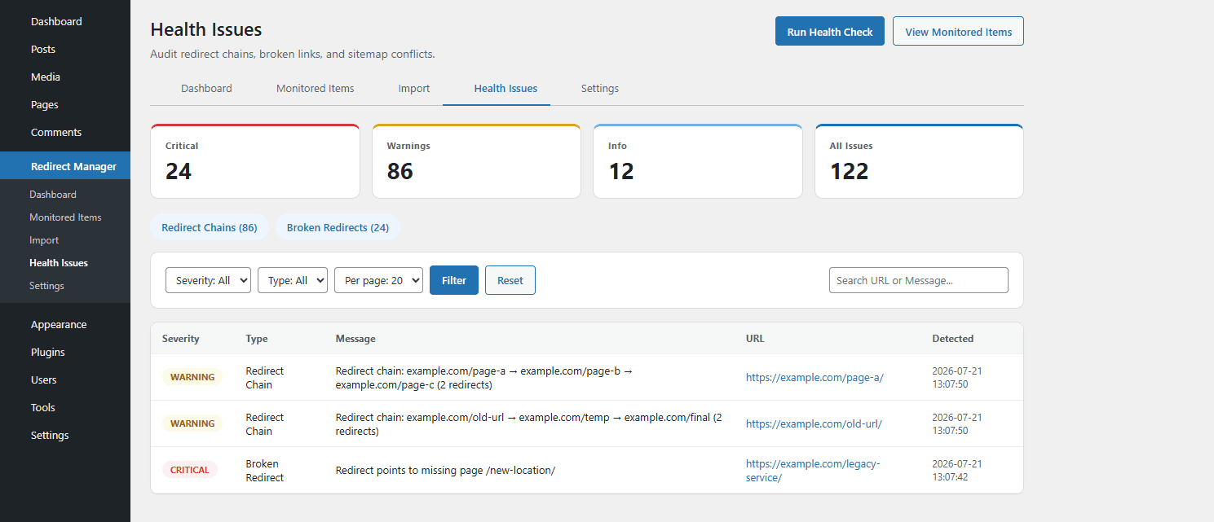1214x522 pixels.
Task: Open Monitored Items submenu in sidebar
Action: 65,217
